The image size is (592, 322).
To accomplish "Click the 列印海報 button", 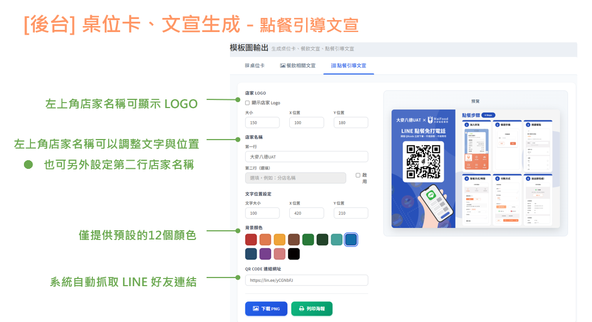I will tap(311, 308).
